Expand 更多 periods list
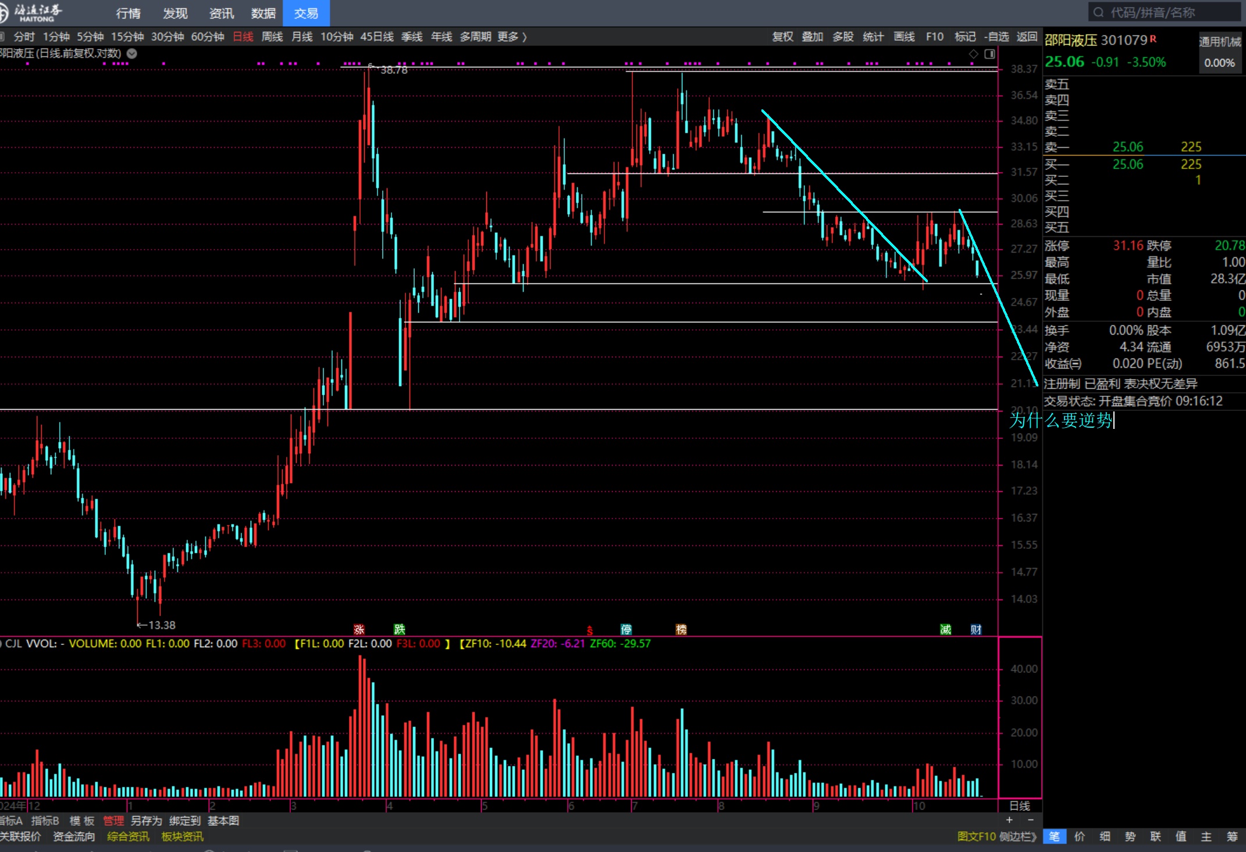1246x852 pixels. click(512, 37)
